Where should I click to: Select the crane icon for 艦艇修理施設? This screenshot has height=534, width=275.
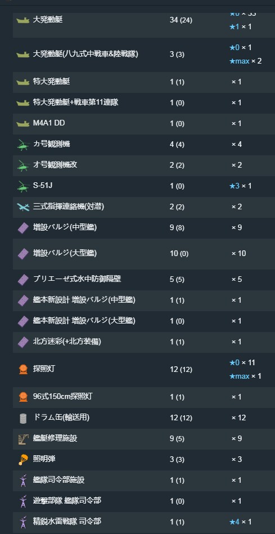tap(23, 439)
